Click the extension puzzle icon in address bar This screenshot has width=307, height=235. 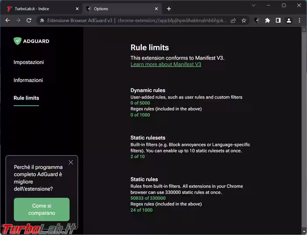[x=42, y=20]
